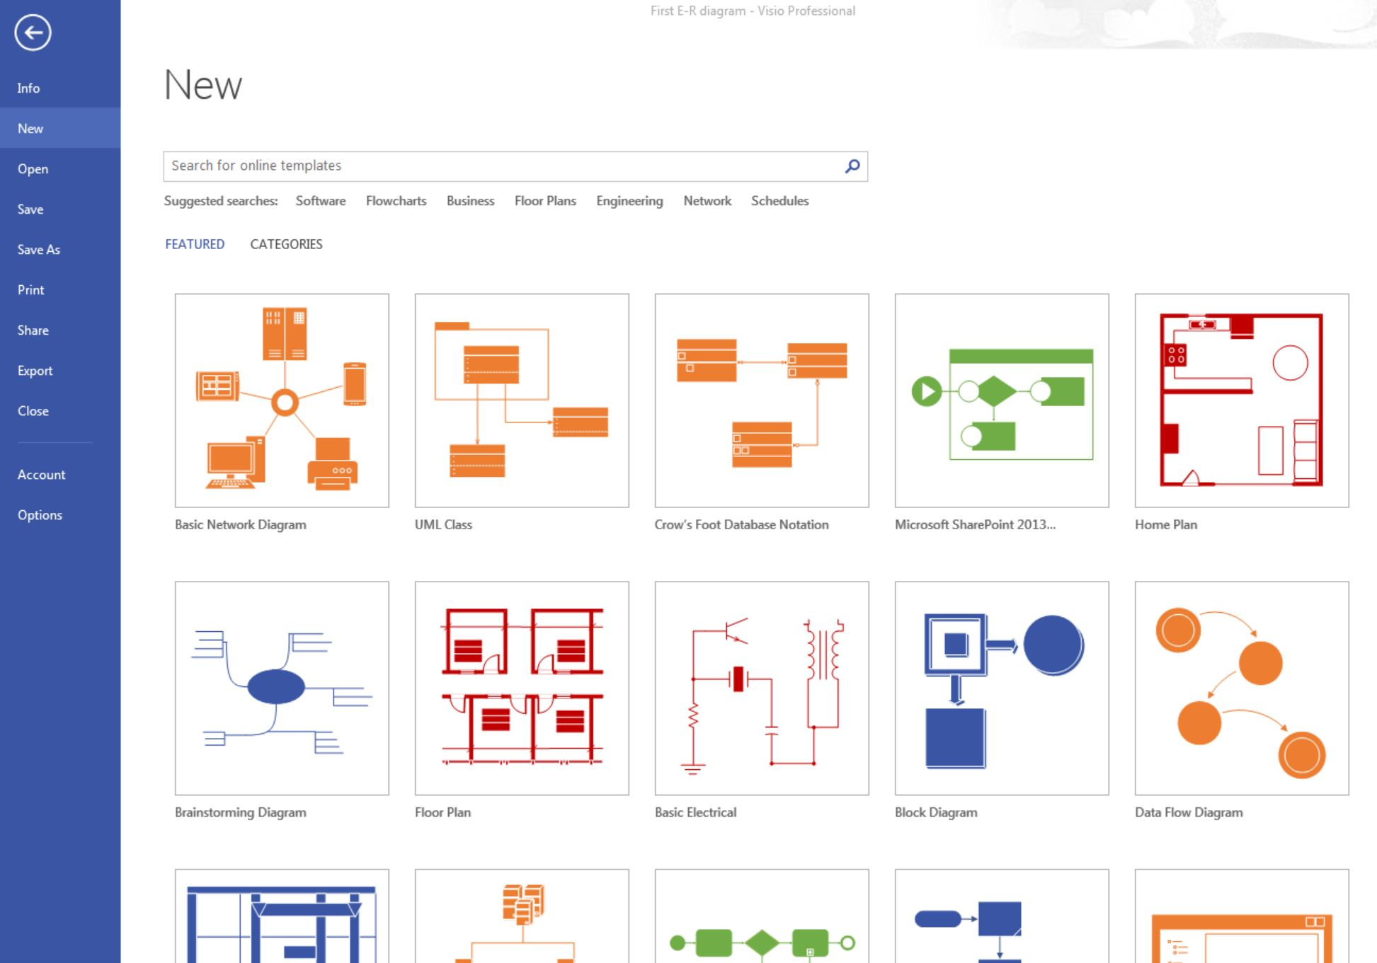Click the Back navigation arrow button
1377x963 pixels.
pyautogui.click(x=30, y=33)
